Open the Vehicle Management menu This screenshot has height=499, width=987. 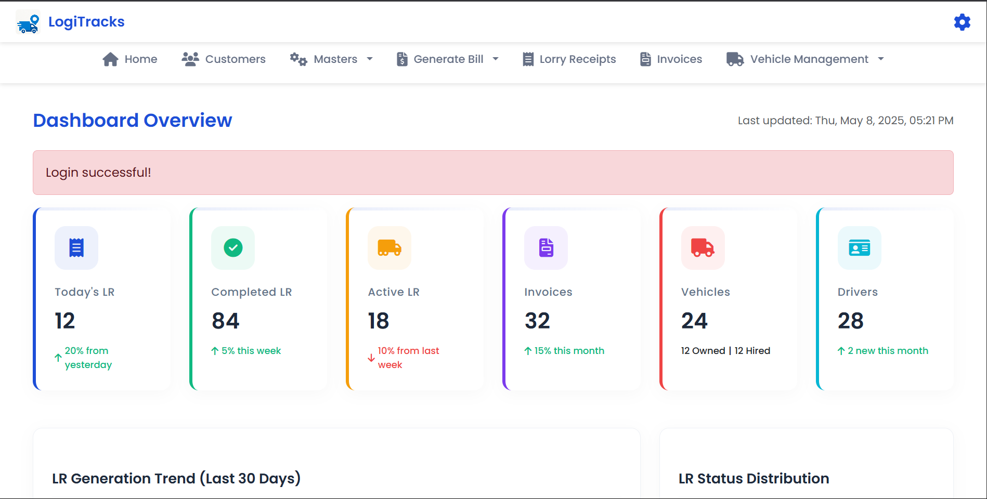click(806, 59)
